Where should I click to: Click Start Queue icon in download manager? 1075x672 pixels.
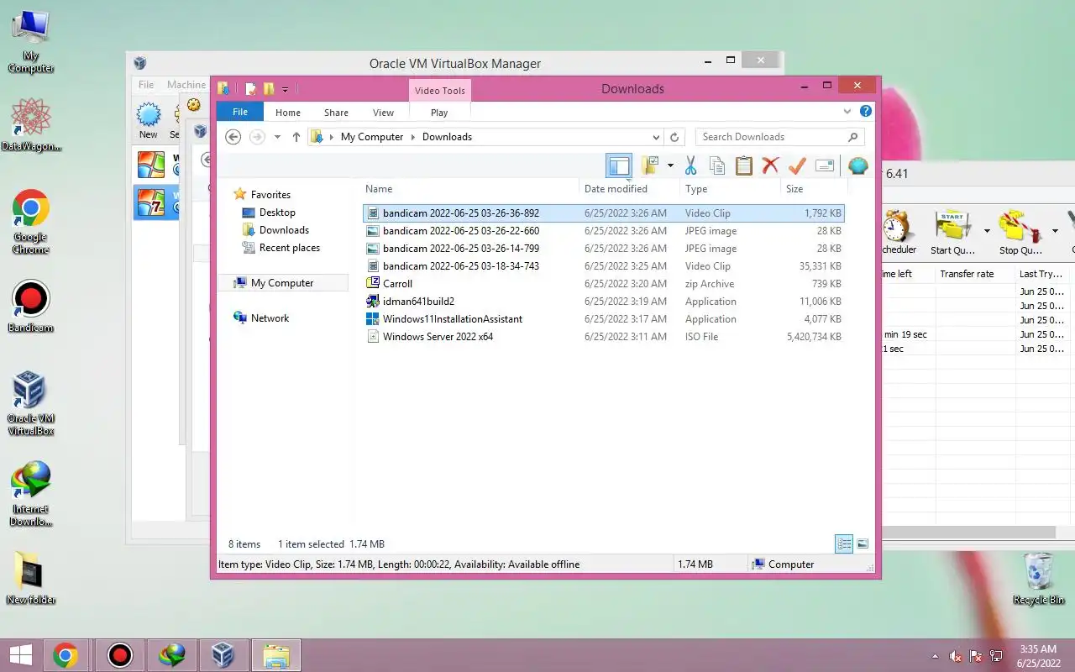click(952, 233)
